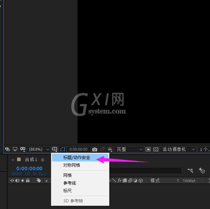Click the timeline layer search field
The height and width of the screenshot is (209, 210).
[x=145, y=171]
